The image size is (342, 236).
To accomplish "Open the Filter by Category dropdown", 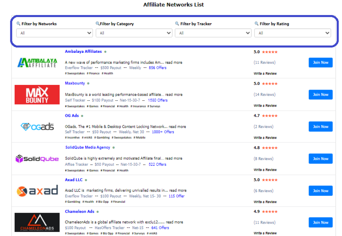I will [x=134, y=33].
